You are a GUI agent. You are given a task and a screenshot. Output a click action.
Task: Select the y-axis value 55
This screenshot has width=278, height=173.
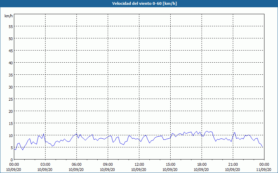[x=11, y=27]
